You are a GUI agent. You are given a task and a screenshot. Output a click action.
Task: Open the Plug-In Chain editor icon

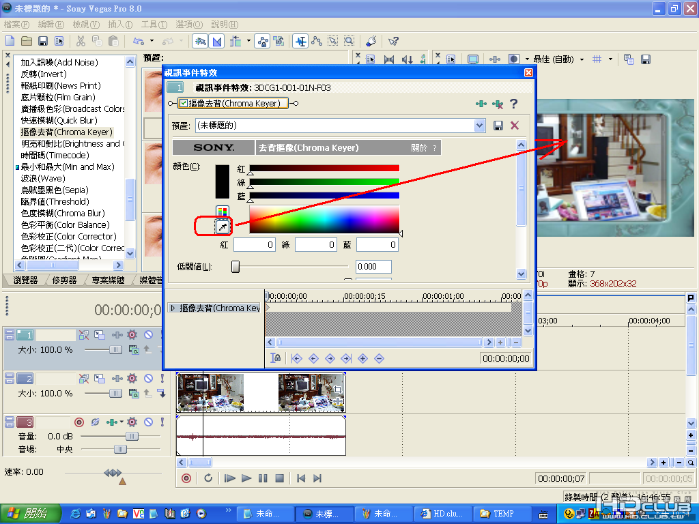(481, 104)
